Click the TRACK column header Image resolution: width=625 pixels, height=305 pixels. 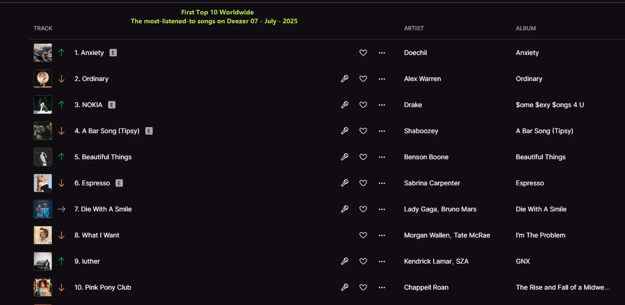(43, 28)
